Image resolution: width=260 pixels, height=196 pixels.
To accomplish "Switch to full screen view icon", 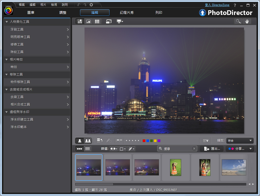I will coord(108,21).
